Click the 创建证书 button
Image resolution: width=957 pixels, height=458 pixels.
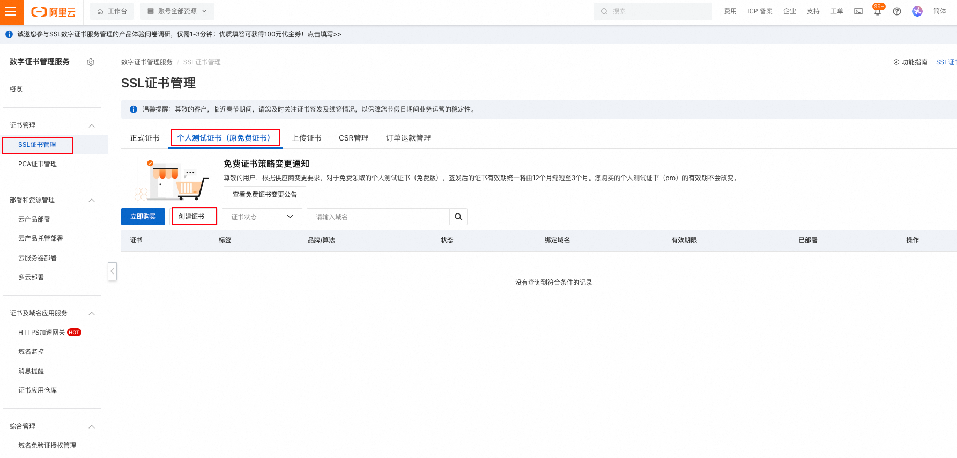(194, 217)
